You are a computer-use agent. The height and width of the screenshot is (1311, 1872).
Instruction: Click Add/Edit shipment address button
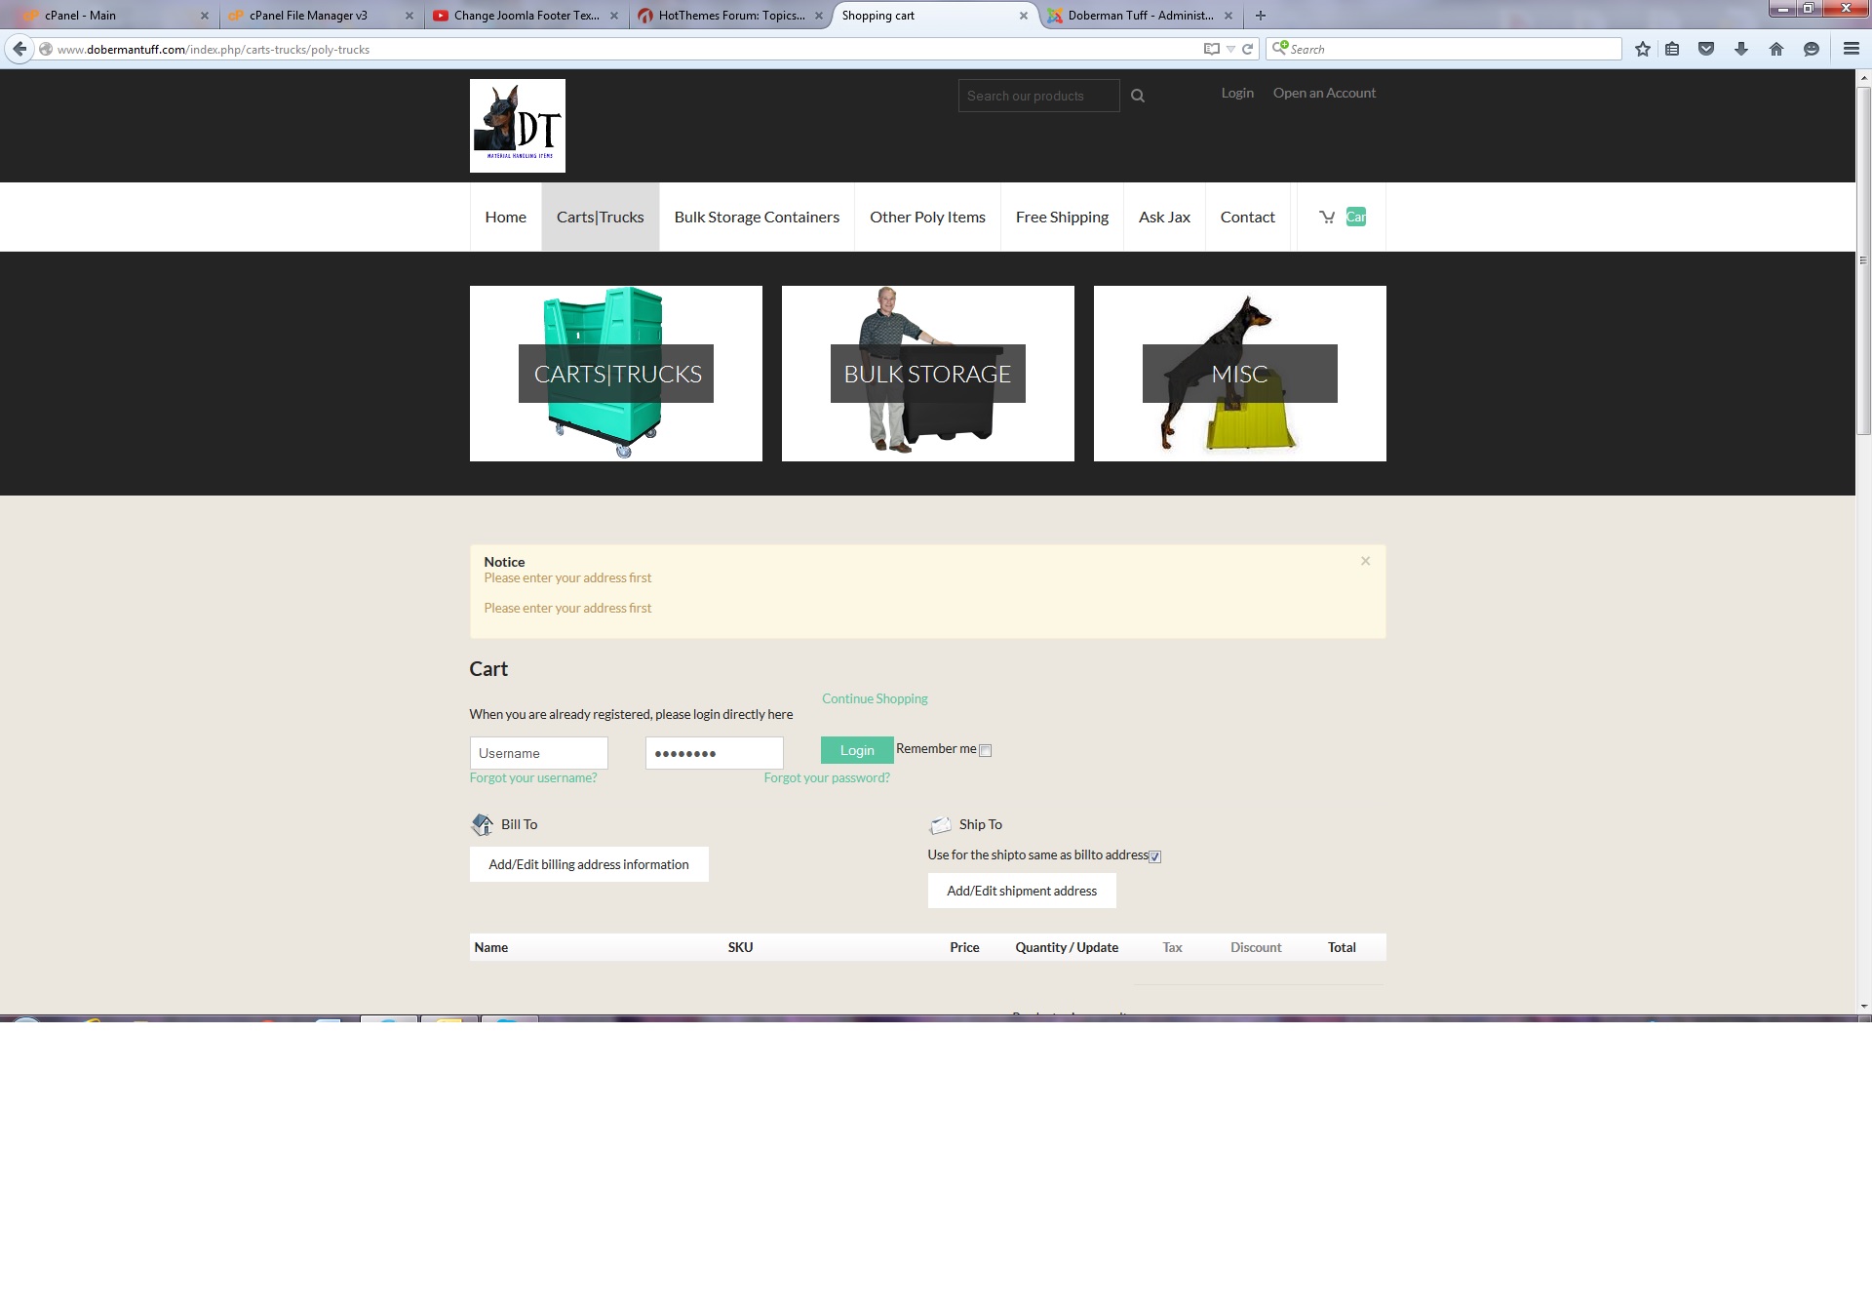point(1022,891)
